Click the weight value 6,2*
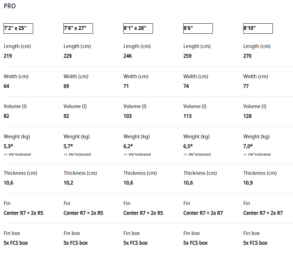293x253 pixels. coord(128,146)
